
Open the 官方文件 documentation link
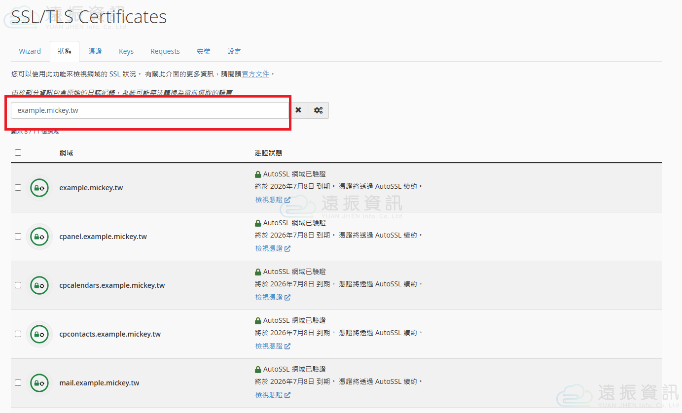255,74
